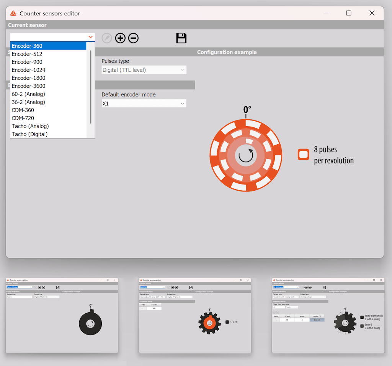The height and width of the screenshot is (366, 392).
Task: Open the Tacho sensor screenshot thumbnail
Action: 62,315
